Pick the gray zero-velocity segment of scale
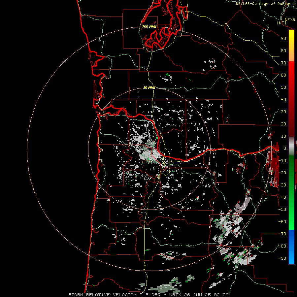 291,146
